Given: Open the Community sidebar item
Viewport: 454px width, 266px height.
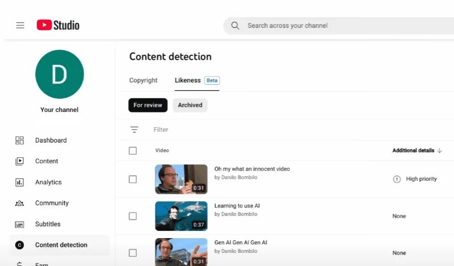Looking at the screenshot, I should [52, 203].
